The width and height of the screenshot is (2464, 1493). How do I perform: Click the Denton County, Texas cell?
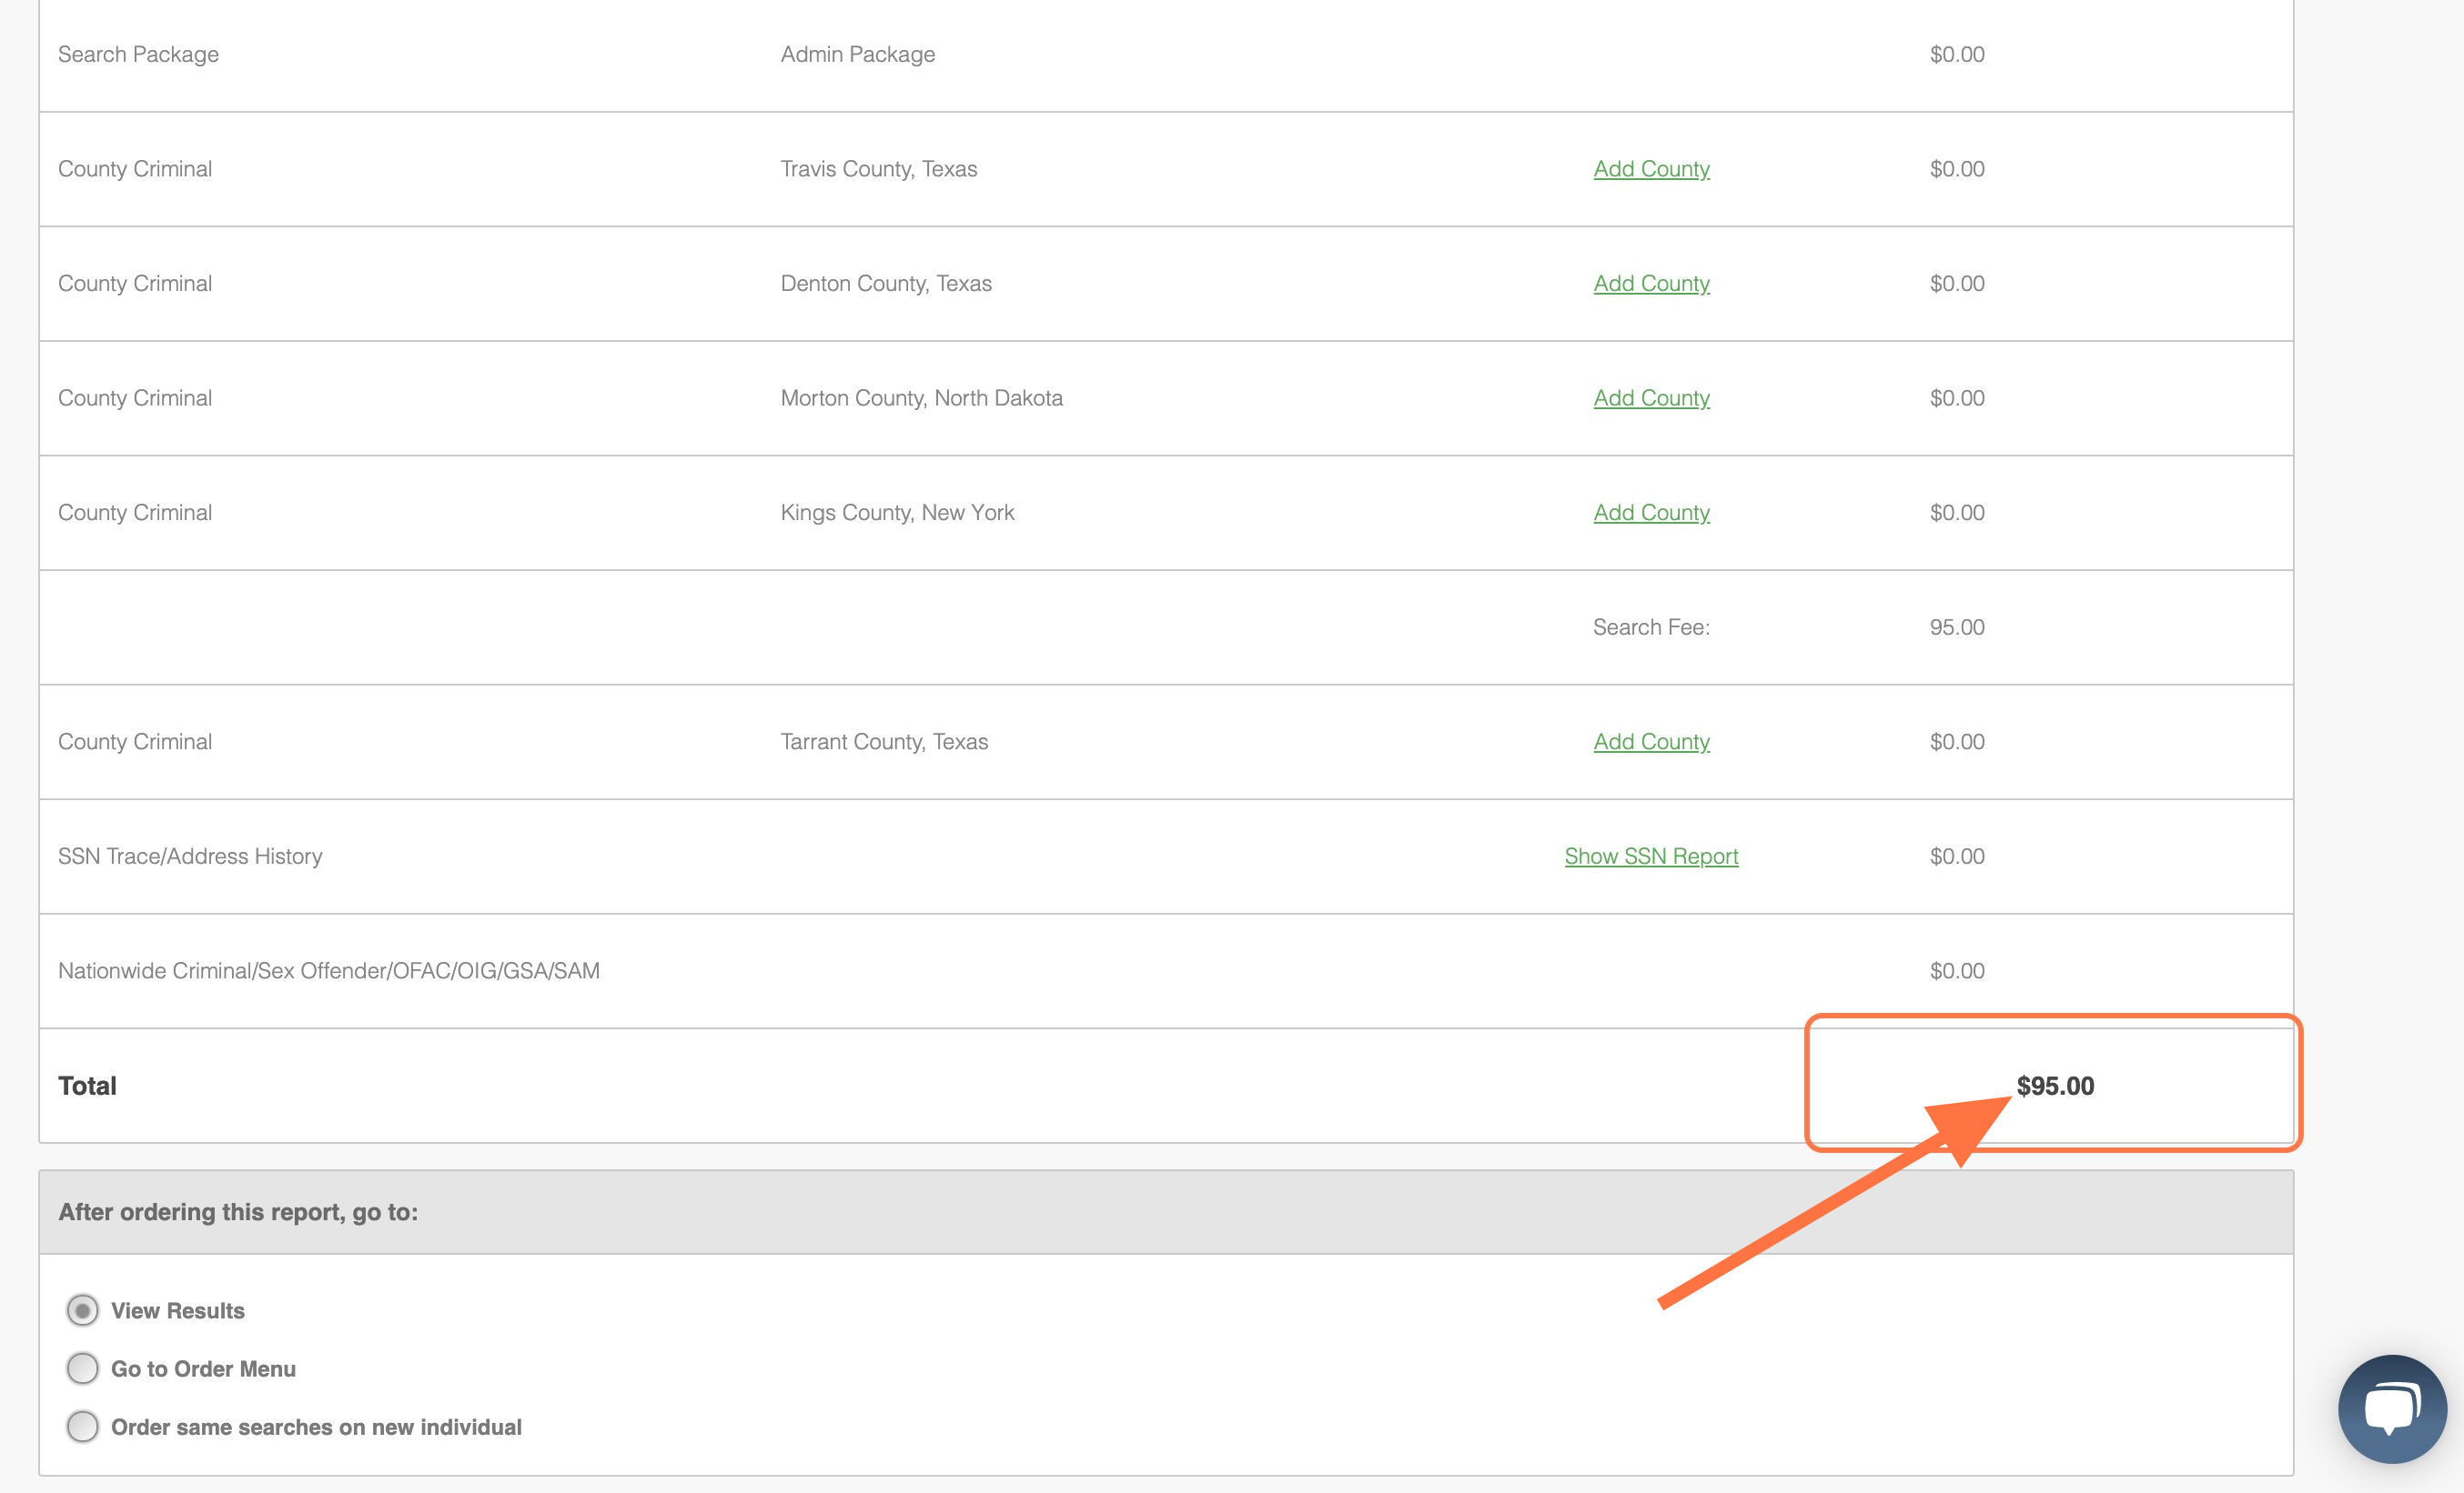point(885,284)
